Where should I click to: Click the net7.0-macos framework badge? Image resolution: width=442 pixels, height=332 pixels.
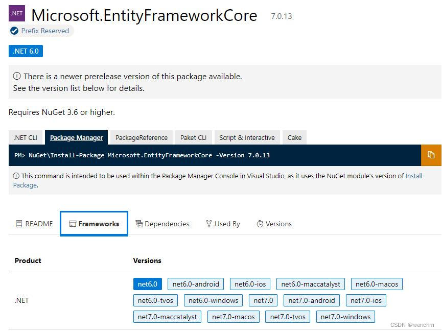point(234,317)
